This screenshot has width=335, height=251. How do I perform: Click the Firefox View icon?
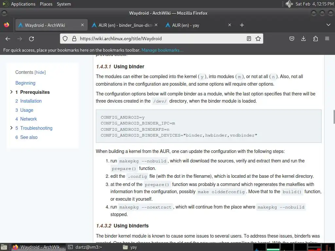[7, 25]
